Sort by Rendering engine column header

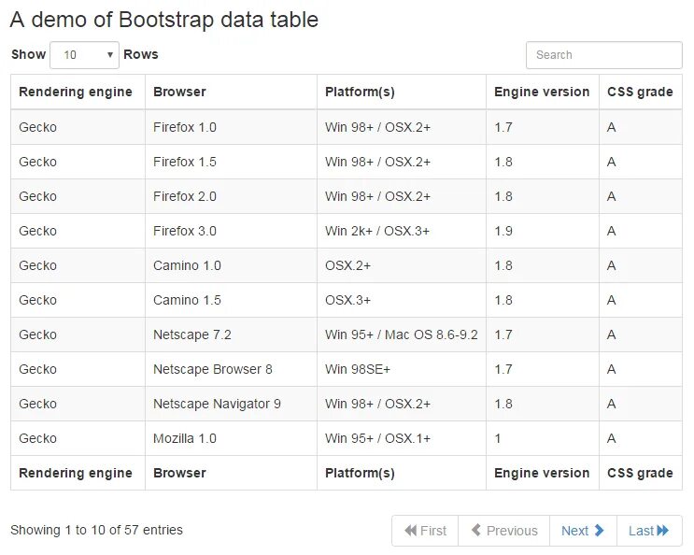[x=78, y=92]
